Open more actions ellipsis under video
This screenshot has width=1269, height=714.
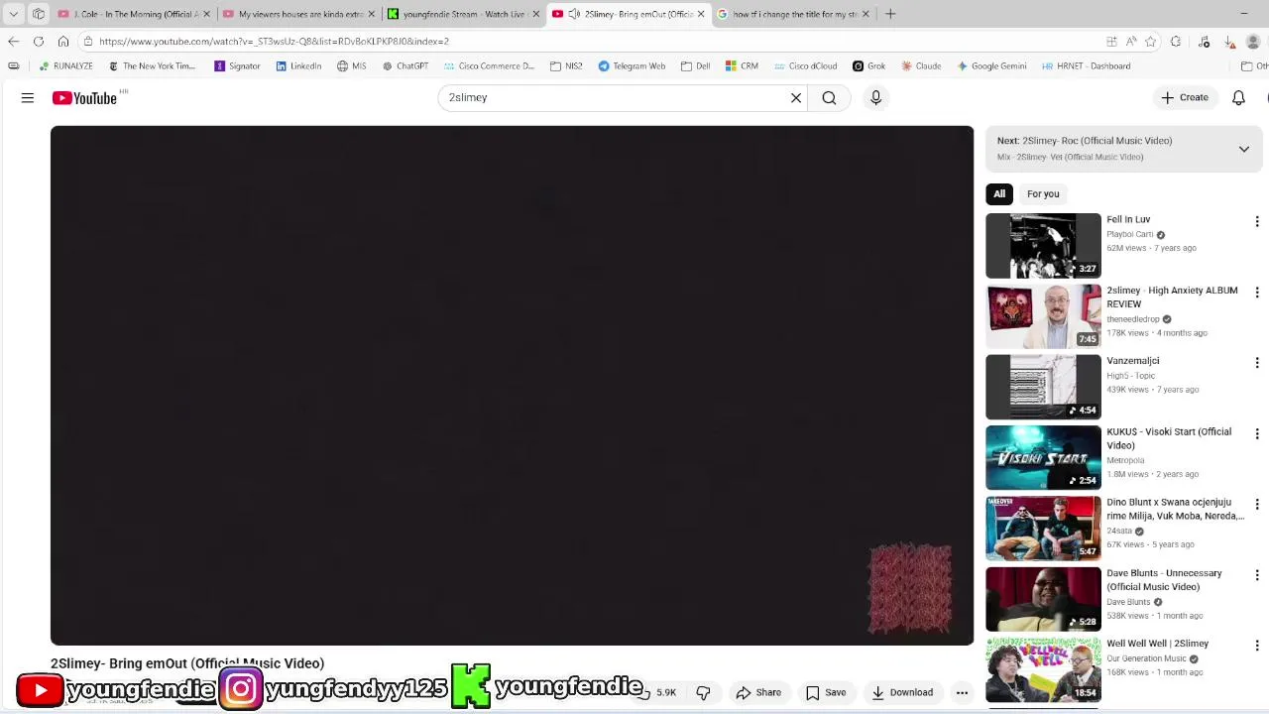(962, 692)
